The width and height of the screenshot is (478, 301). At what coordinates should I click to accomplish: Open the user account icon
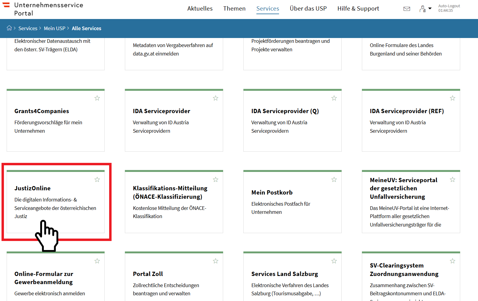[422, 9]
